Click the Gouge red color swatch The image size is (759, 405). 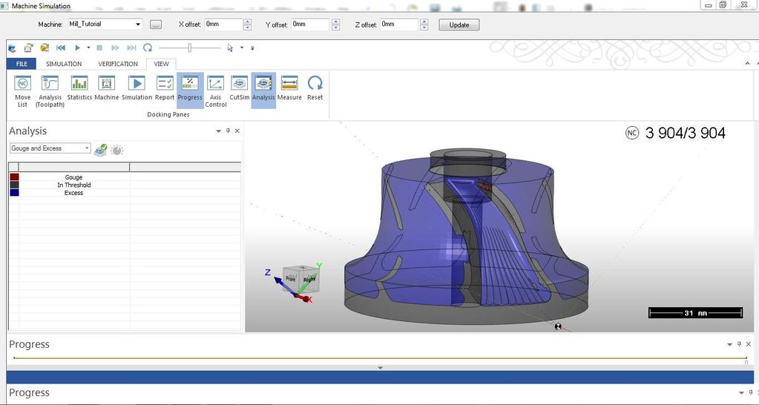point(14,177)
